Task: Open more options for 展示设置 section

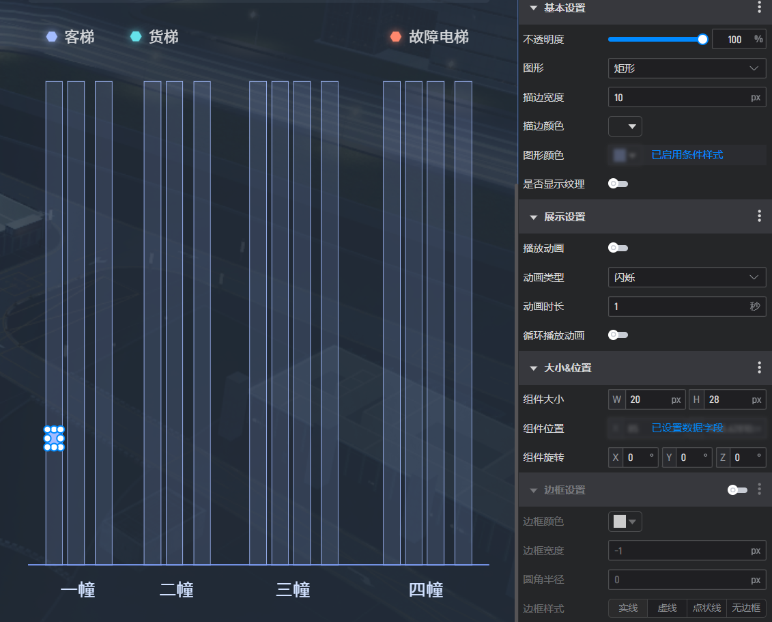Action: pos(759,216)
